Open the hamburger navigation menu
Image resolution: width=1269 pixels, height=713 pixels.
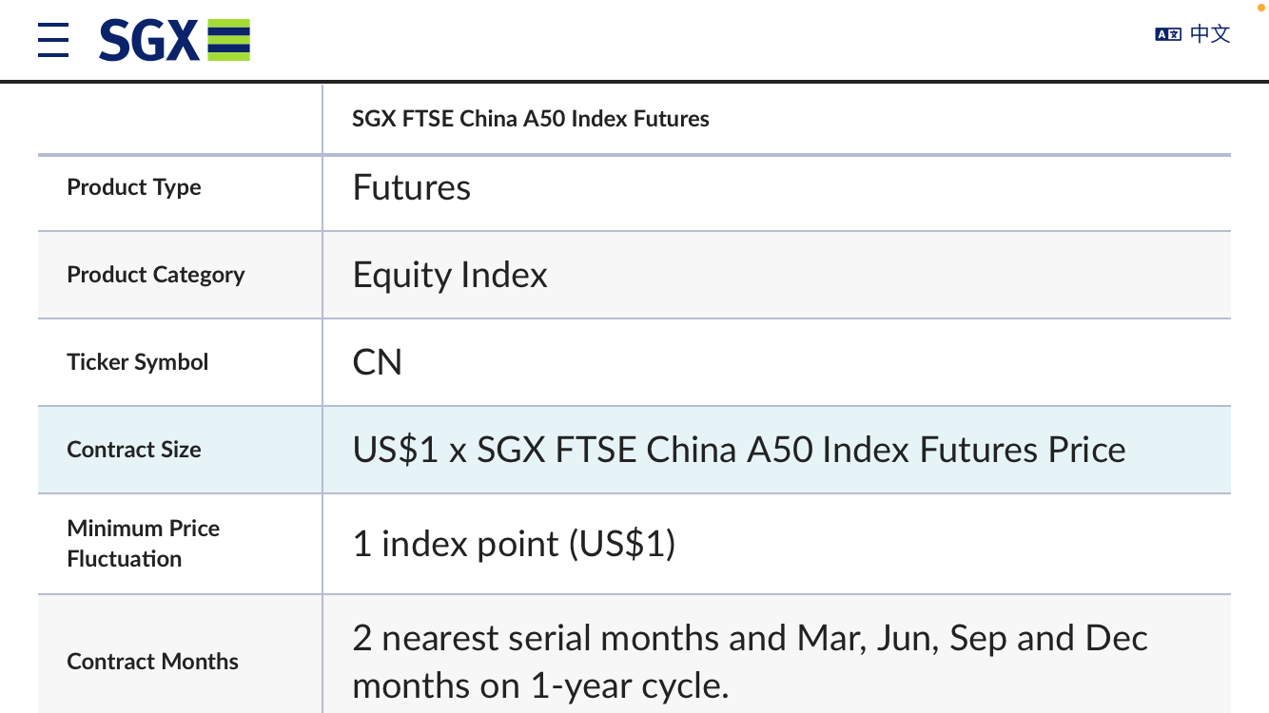53,40
